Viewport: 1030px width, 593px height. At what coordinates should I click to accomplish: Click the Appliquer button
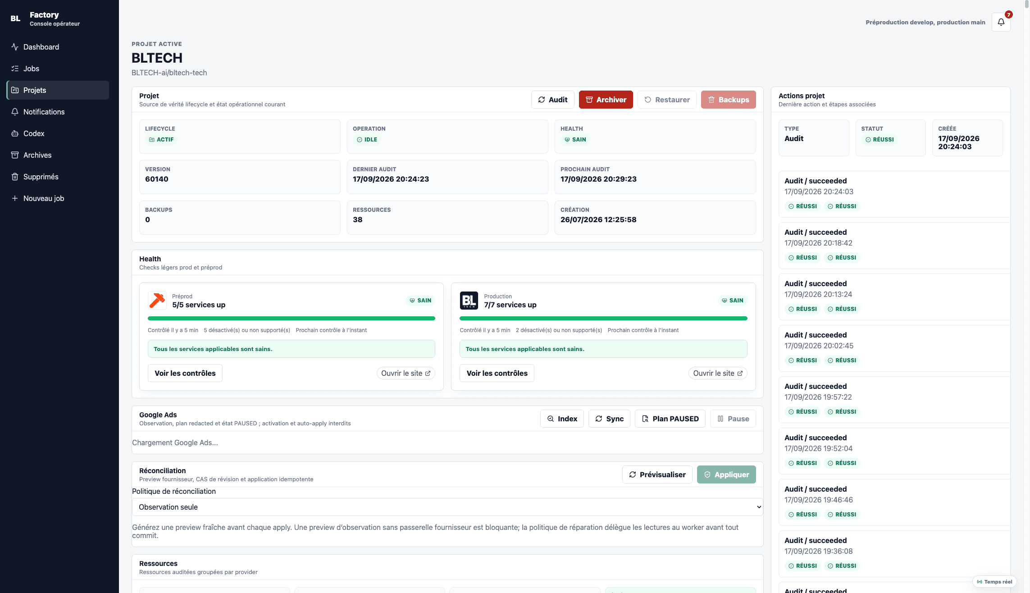point(726,474)
